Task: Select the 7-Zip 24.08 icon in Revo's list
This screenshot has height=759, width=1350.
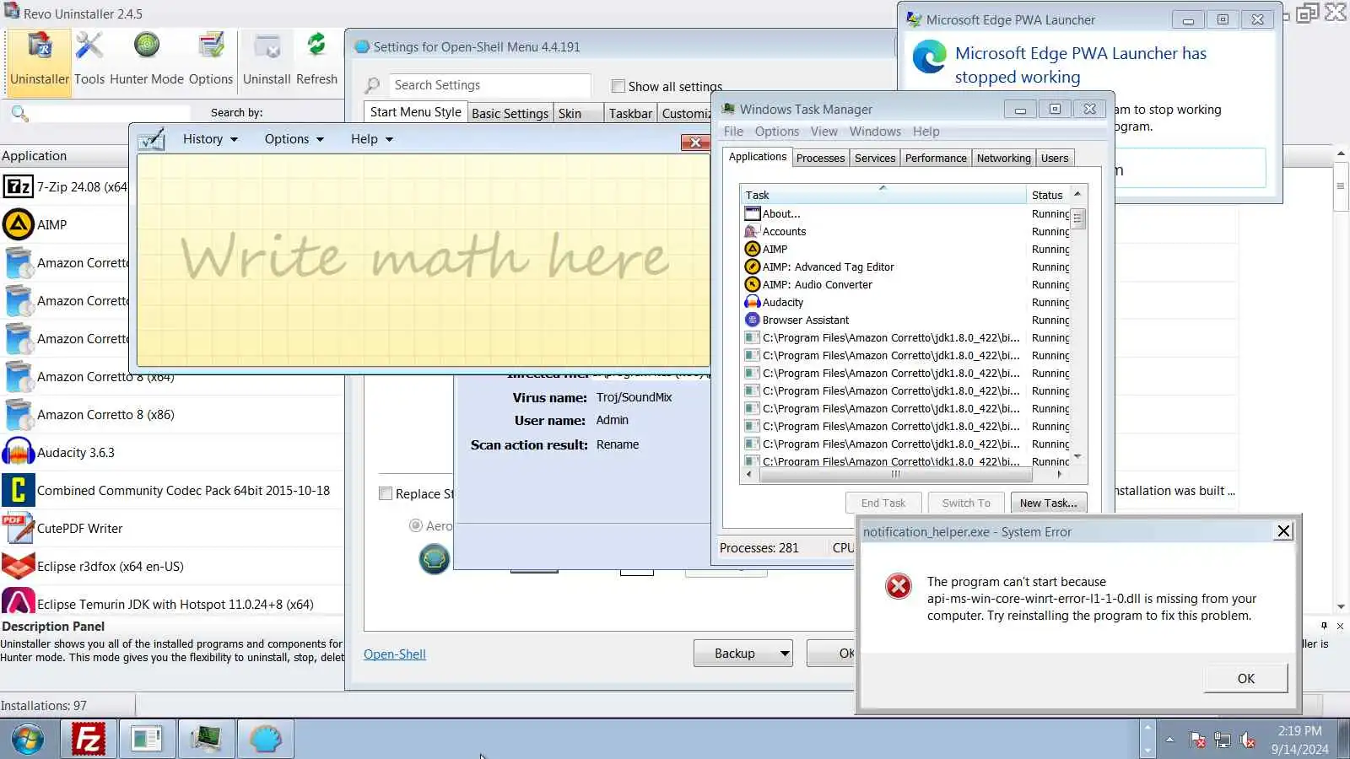Action: 18,186
